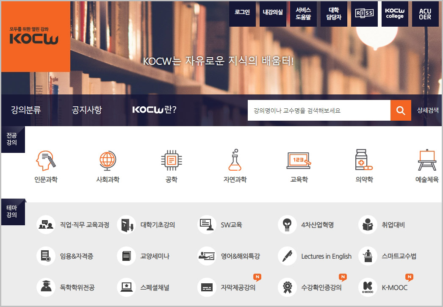Switch to the 전공강의 side tab
443x307 pixels.
pyautogui.click(x=13, y=139)
